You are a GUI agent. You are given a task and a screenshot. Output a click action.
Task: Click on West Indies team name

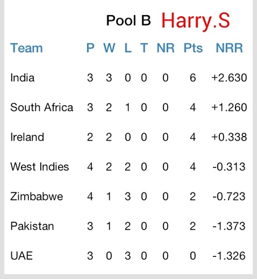[x=39, y=167]
